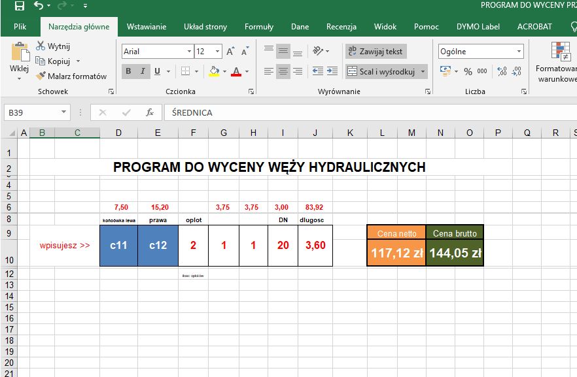Open the Plik tab
The width and height of the screenshot is (577, 377).
click(20, 26)
